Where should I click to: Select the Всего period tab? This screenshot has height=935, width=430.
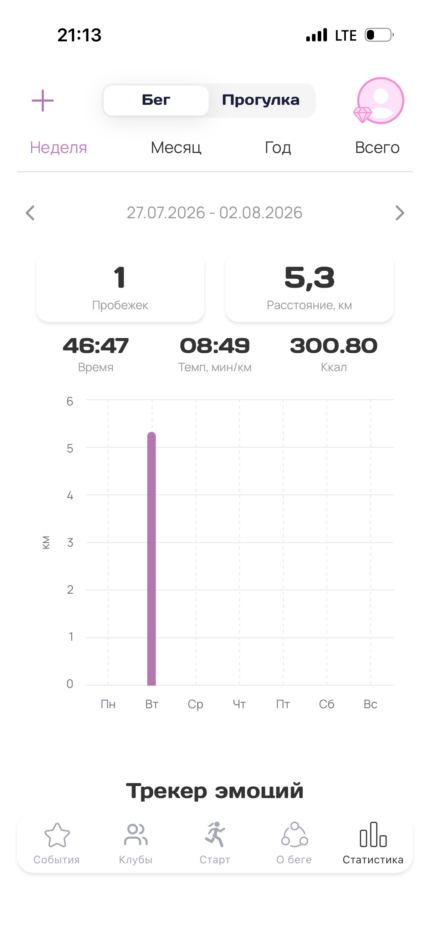point(377,148)
